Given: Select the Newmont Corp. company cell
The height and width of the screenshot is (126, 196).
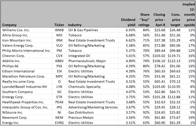Looking at the screenshot, I should click(14, 118).
